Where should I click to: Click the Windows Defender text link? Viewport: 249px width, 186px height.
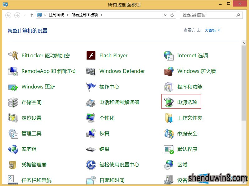(x=122, y=71)
